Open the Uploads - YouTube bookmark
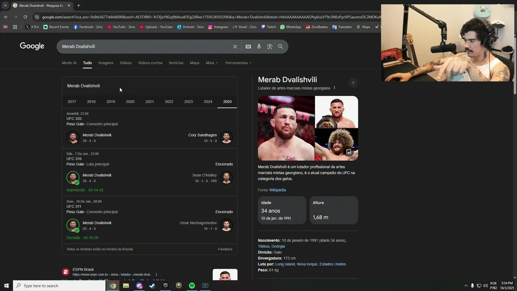Viewport: 517px width, 291px height. (x=156, y=27)
